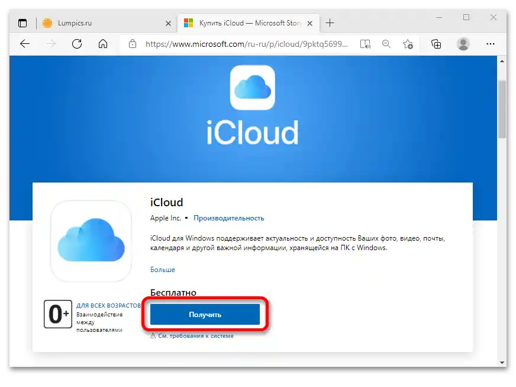516x387 pixels.
Task: Start Read Aloud immersive reader icon
Action: (x=365, y=44)
